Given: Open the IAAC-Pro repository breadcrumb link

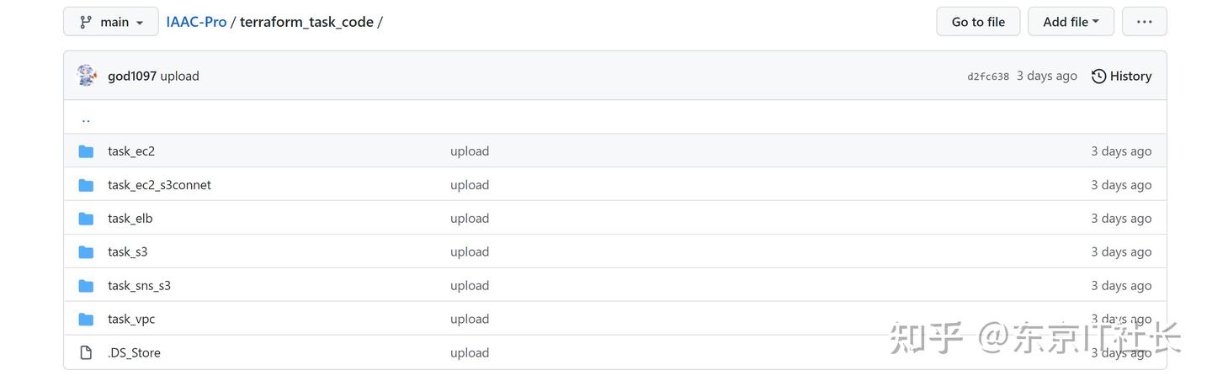Looking at the screenshot, I should 196,22.
